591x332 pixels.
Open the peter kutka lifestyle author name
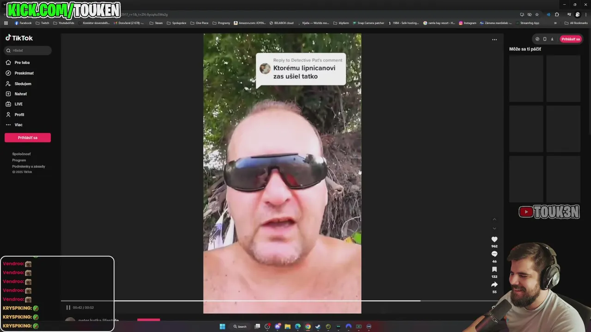click(x=98, y=320)
